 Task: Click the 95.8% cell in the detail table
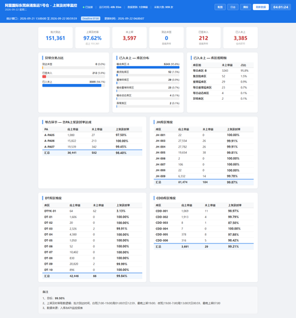(245, 71)
